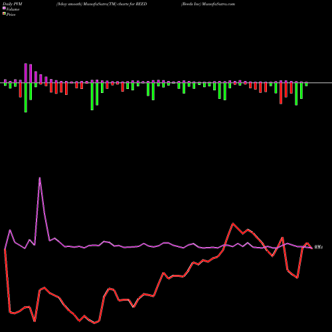Click the magenta Volume legend swatch
Viewport: 332px width, 332px height.
4,9
